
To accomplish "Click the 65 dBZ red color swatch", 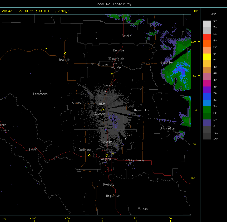I will pos(207,37).
